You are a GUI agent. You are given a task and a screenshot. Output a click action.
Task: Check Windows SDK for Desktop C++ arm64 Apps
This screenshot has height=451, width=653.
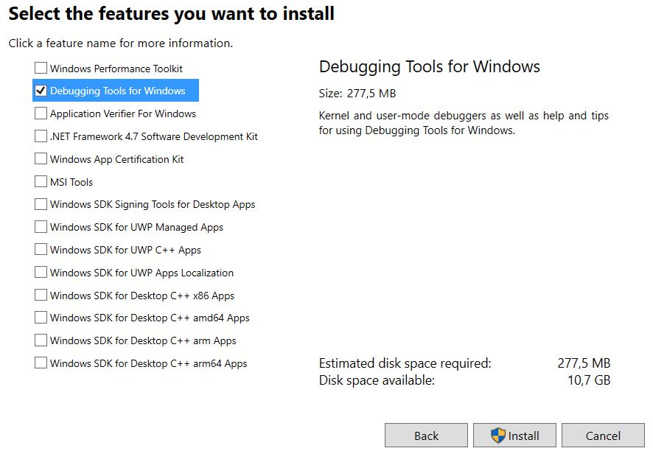click(x=41, y=363)
